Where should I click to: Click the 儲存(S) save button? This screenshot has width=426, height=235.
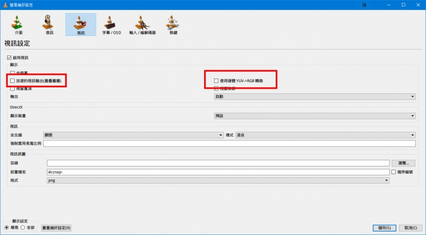click(x=384, y=228)
